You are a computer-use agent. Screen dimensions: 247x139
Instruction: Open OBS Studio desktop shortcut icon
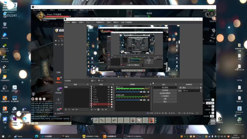pos(5,89)
